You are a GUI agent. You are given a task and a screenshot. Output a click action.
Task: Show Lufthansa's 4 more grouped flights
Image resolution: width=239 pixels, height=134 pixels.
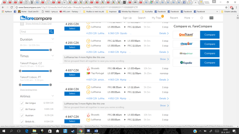164,59
